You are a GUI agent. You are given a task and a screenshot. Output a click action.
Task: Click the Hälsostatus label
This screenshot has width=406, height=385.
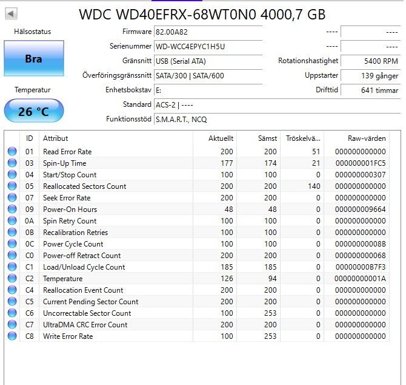coord(32,32)
